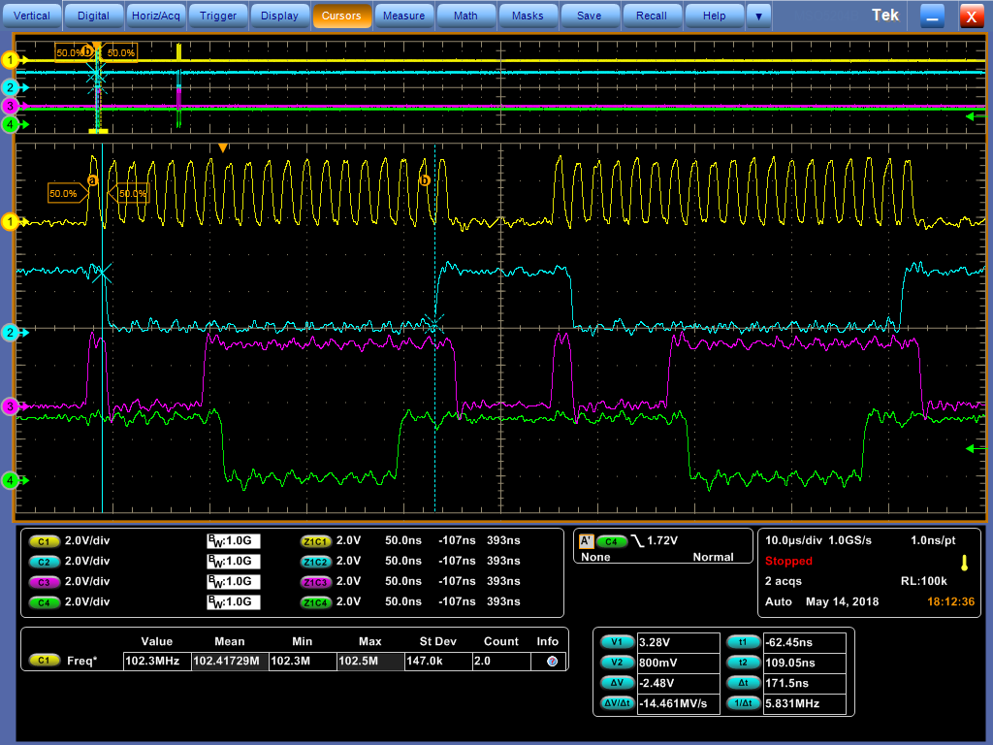The width and height of the screenshot is (993, 745).
Task: Open the Measure menu
Action: click(x=403, y=16)
